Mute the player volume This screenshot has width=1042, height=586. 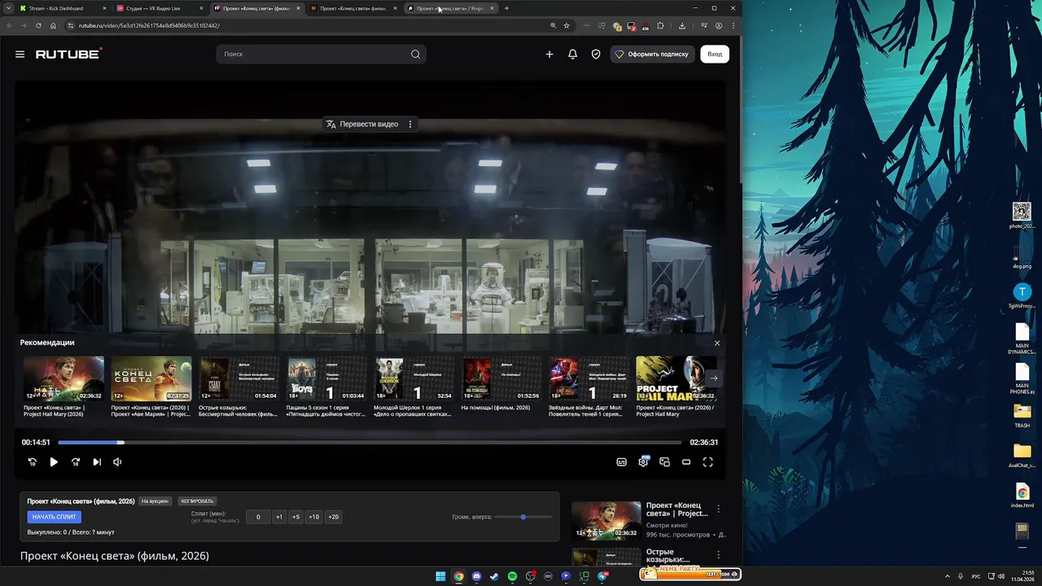pyautogui.click(x=117, y=462)
